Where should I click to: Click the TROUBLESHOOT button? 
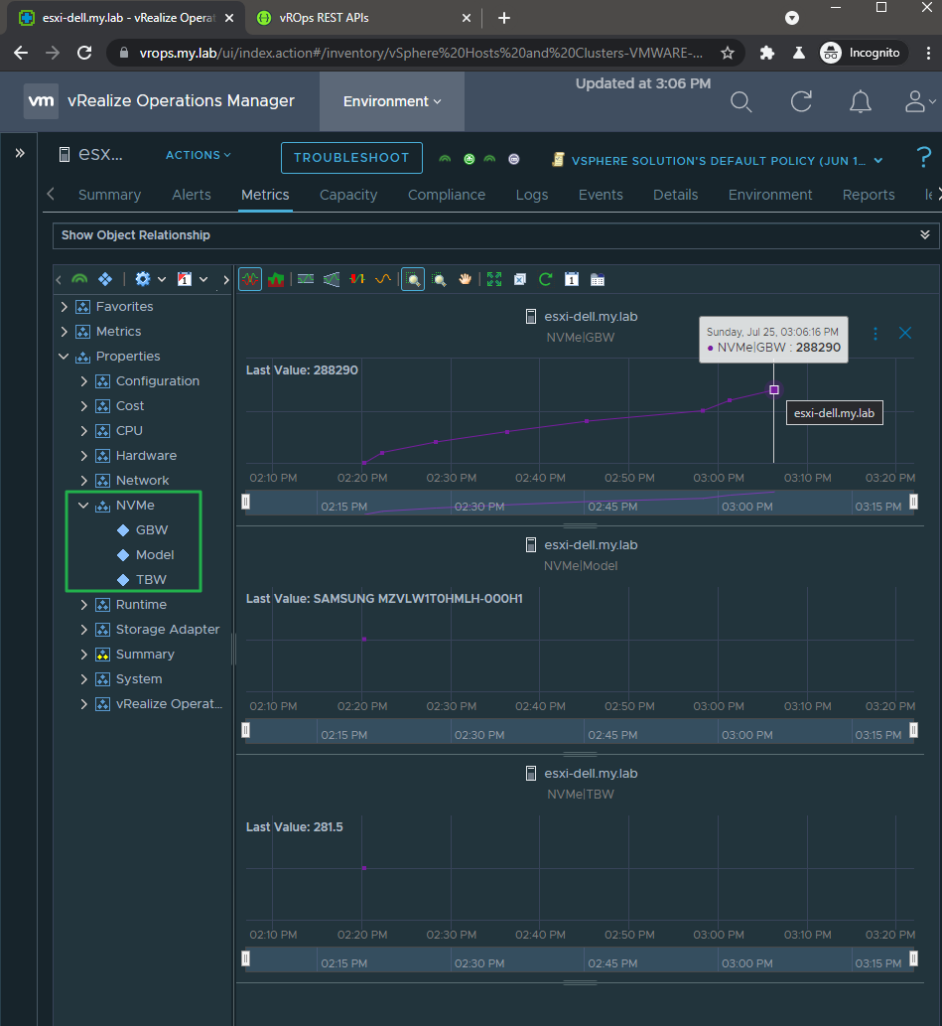tap(351, 158)
